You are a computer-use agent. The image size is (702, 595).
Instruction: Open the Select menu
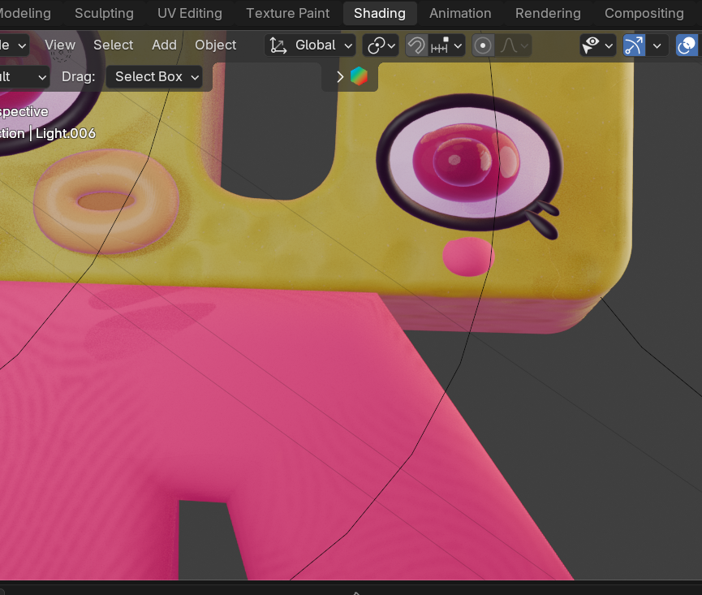click(114, 45)
